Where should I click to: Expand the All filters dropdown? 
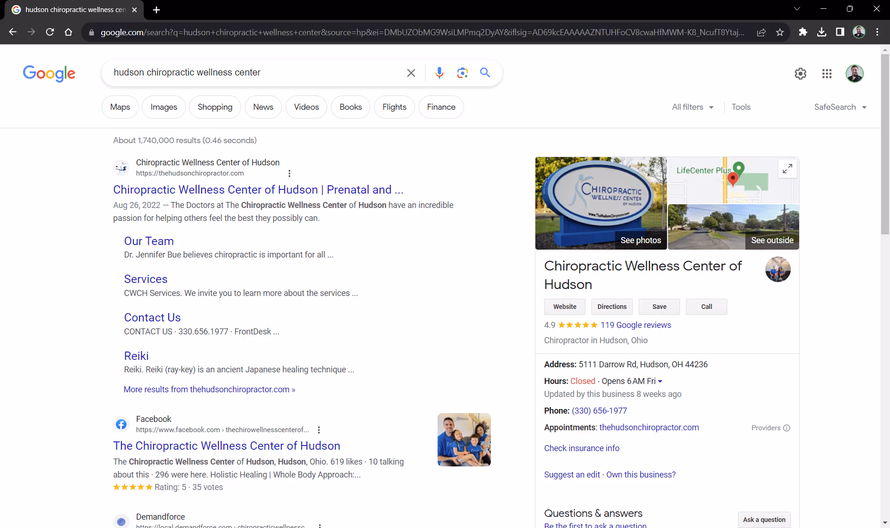(693, 107)
